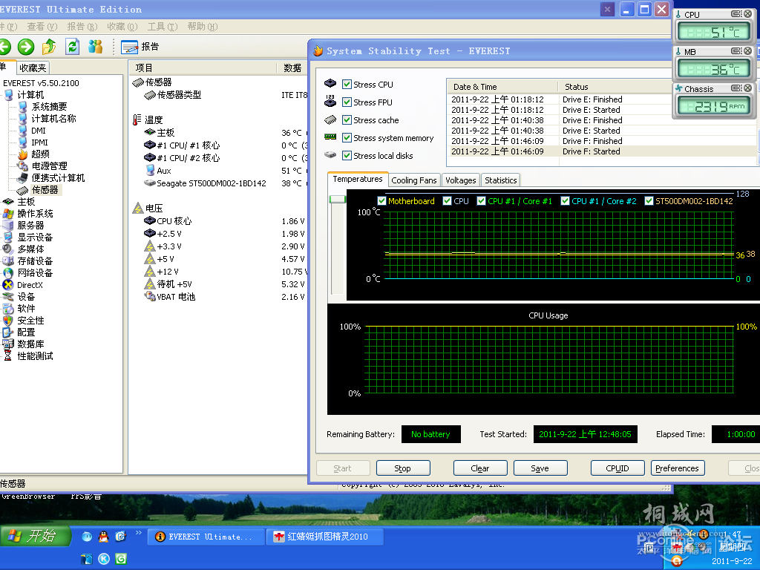
Task: Open the 报告(R) menu in menu bar
Action: [x=82, y=27]
